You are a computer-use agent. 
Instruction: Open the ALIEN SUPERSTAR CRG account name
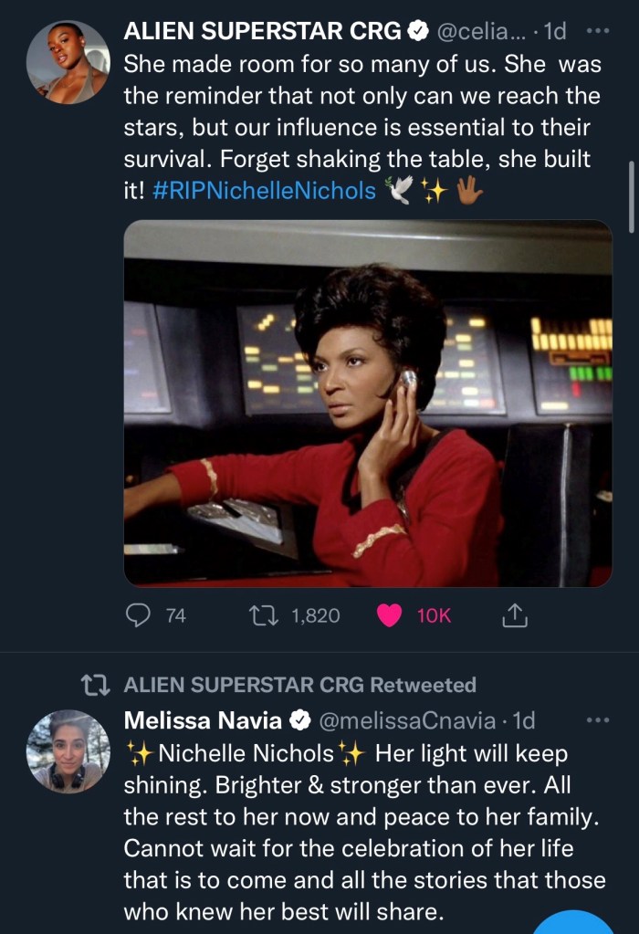262,32
